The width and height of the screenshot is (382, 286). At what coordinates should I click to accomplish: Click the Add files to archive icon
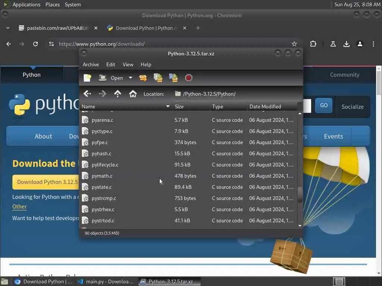click(158, 78)
